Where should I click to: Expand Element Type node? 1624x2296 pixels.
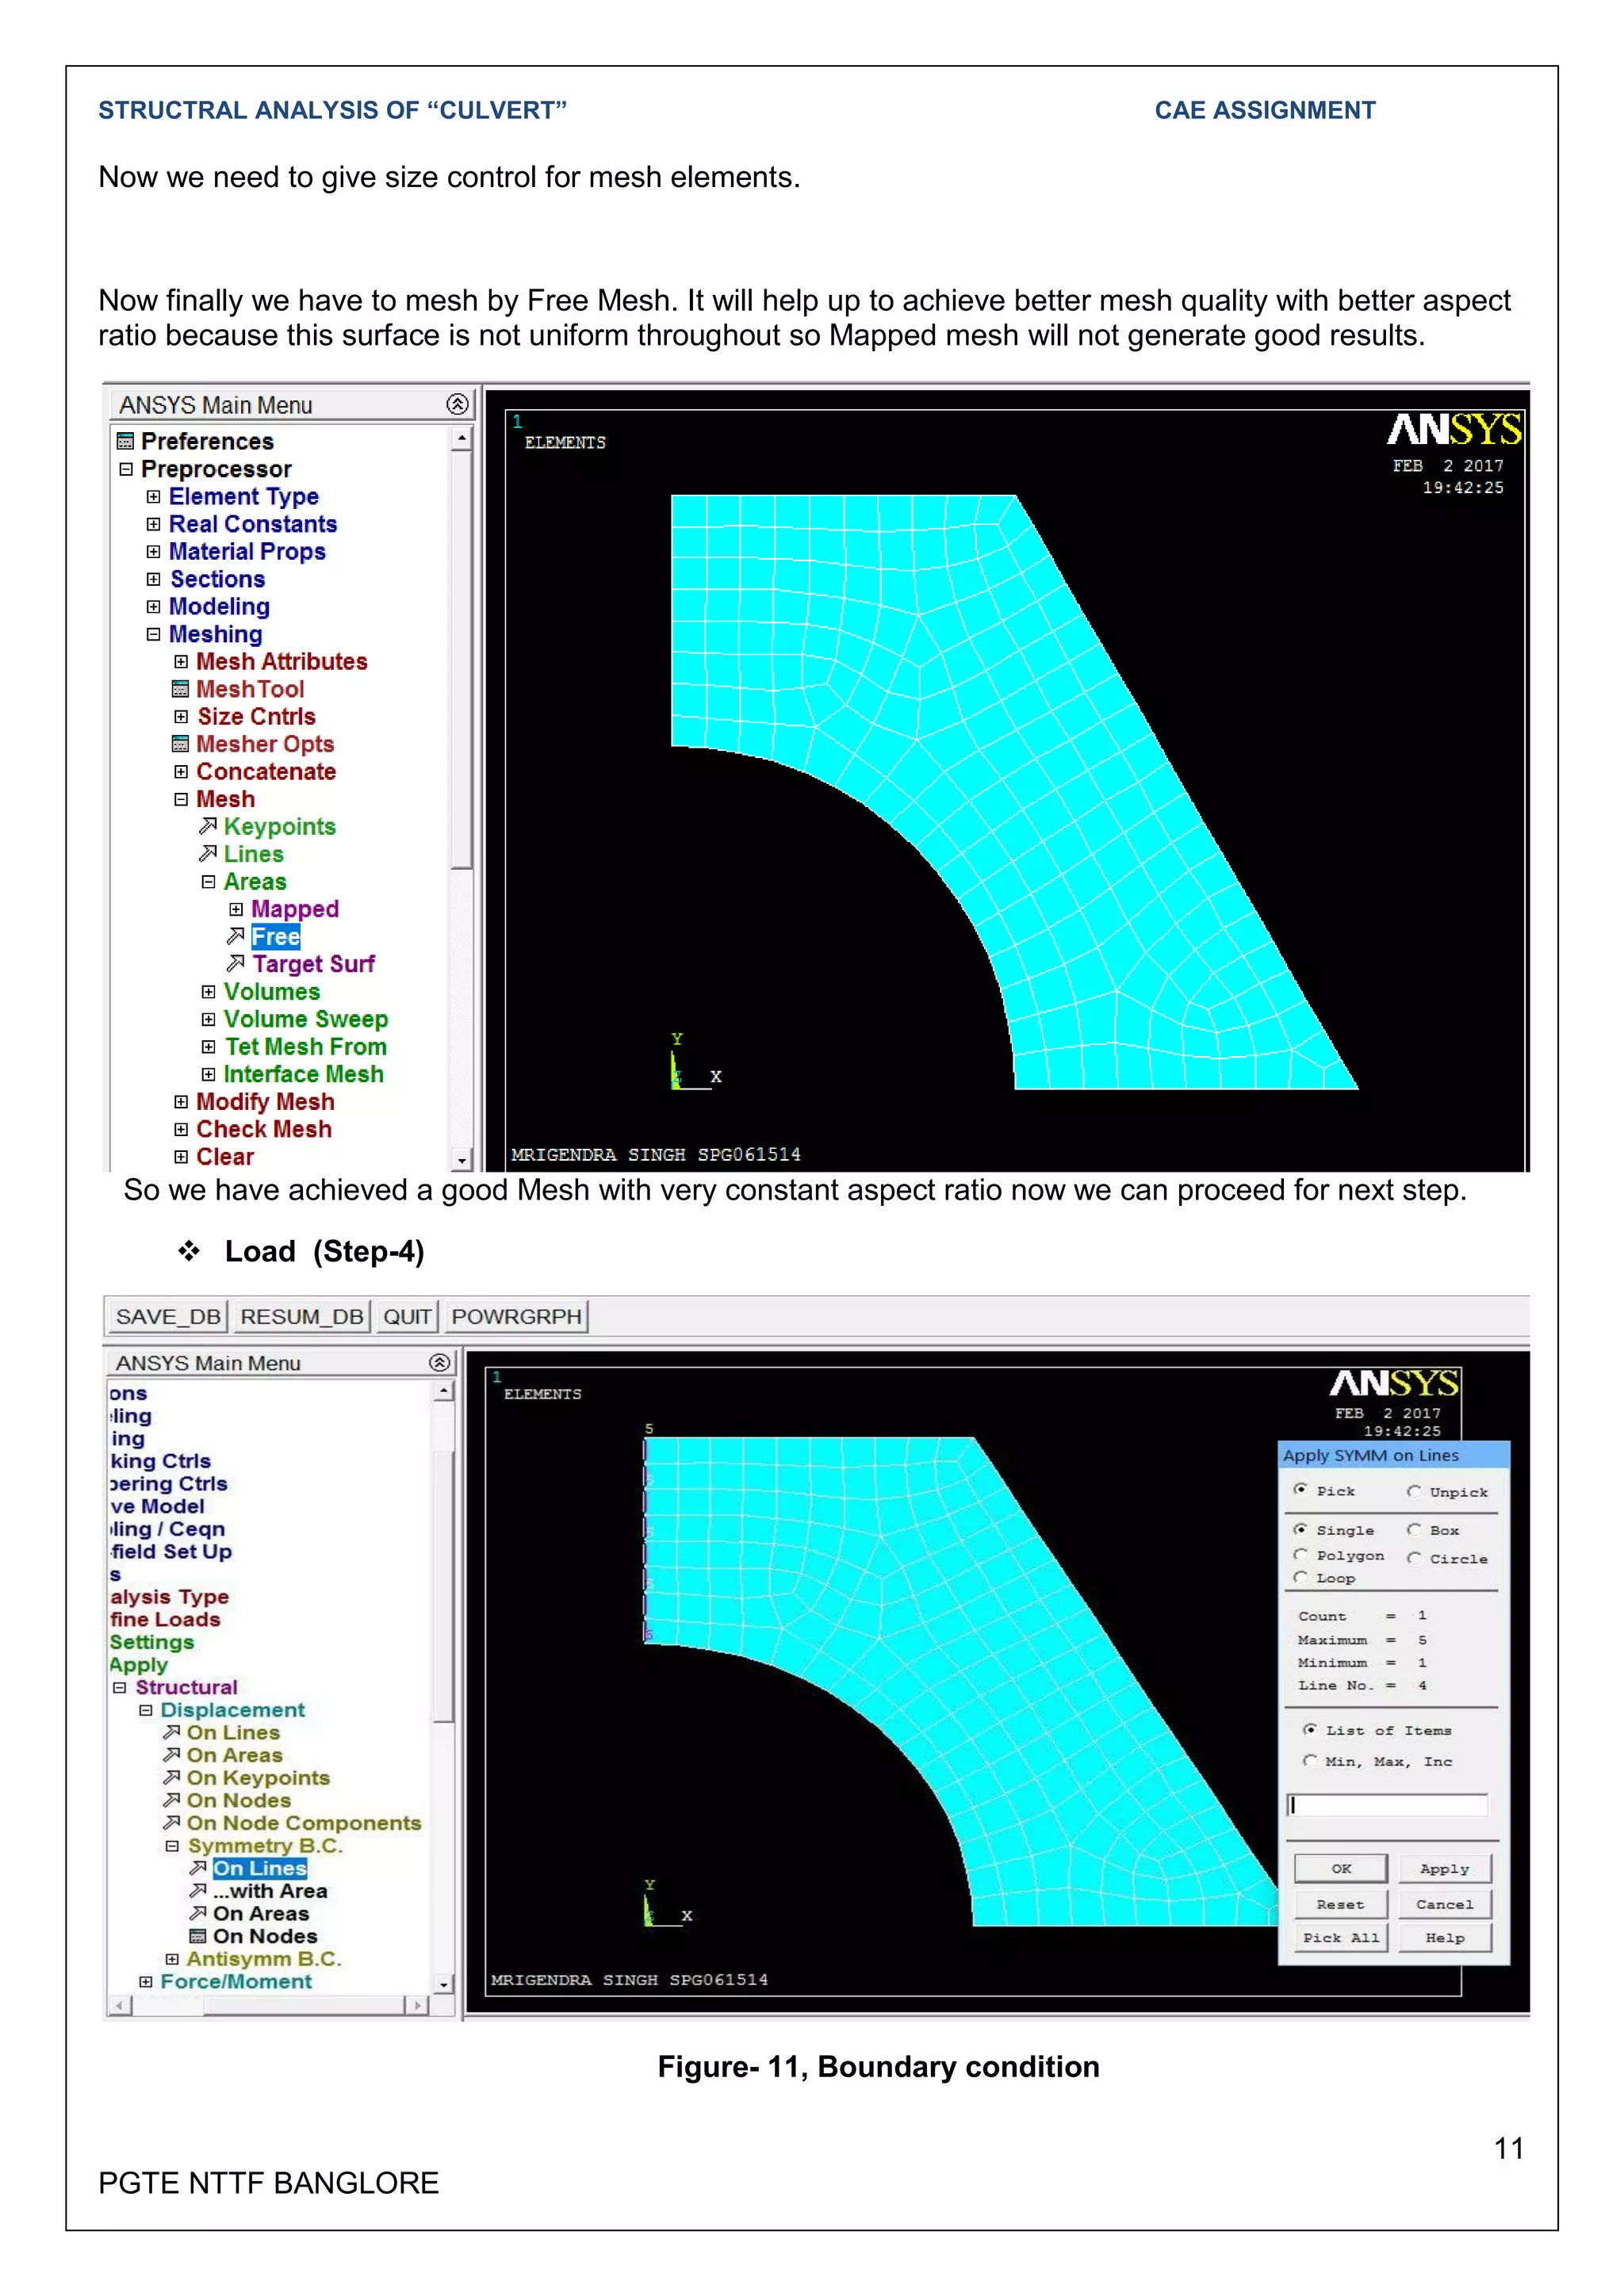[153, 496]
